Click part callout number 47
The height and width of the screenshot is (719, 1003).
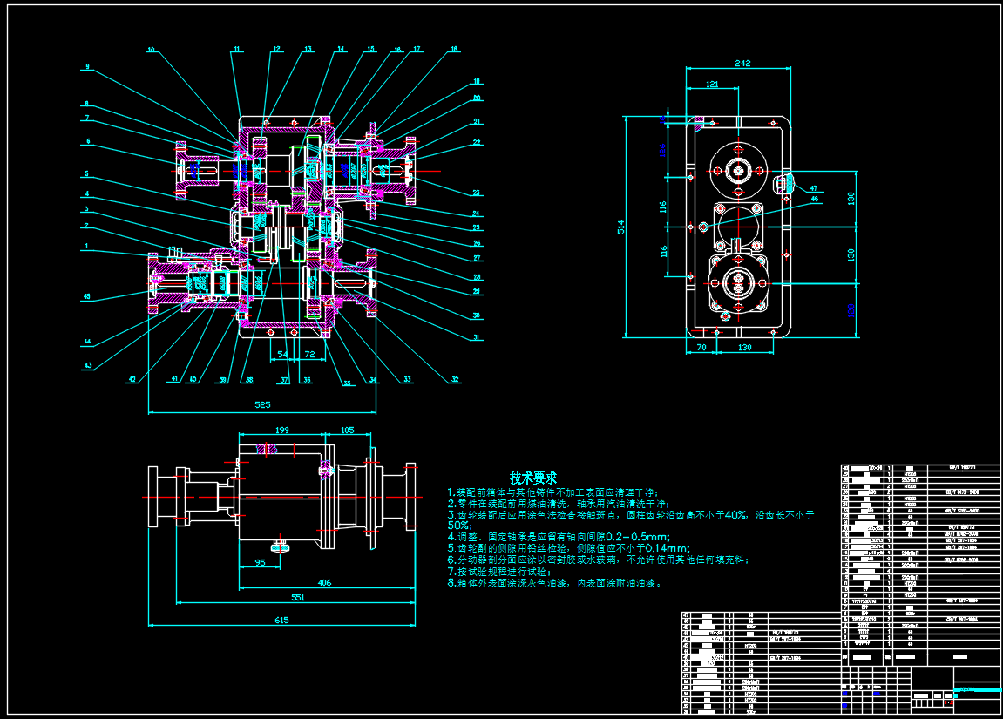pyautogui.click(x=813, y=187)
